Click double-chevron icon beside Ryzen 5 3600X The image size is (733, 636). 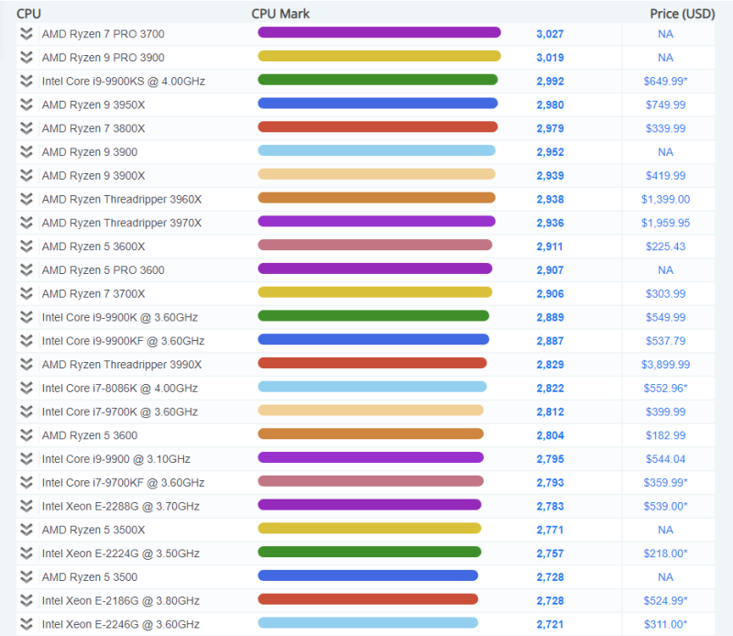tap(27, 247)
